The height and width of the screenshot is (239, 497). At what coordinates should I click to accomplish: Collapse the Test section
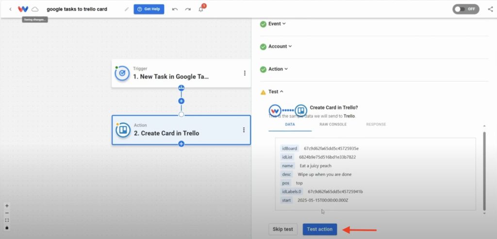coord(276,91)
